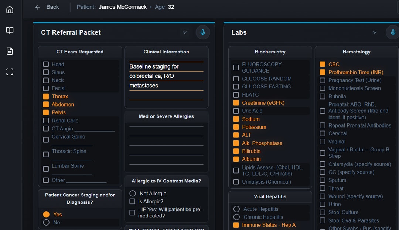399x230 pixels.
Task: Activate the microphone on the Labs panel
Action: 392,32
